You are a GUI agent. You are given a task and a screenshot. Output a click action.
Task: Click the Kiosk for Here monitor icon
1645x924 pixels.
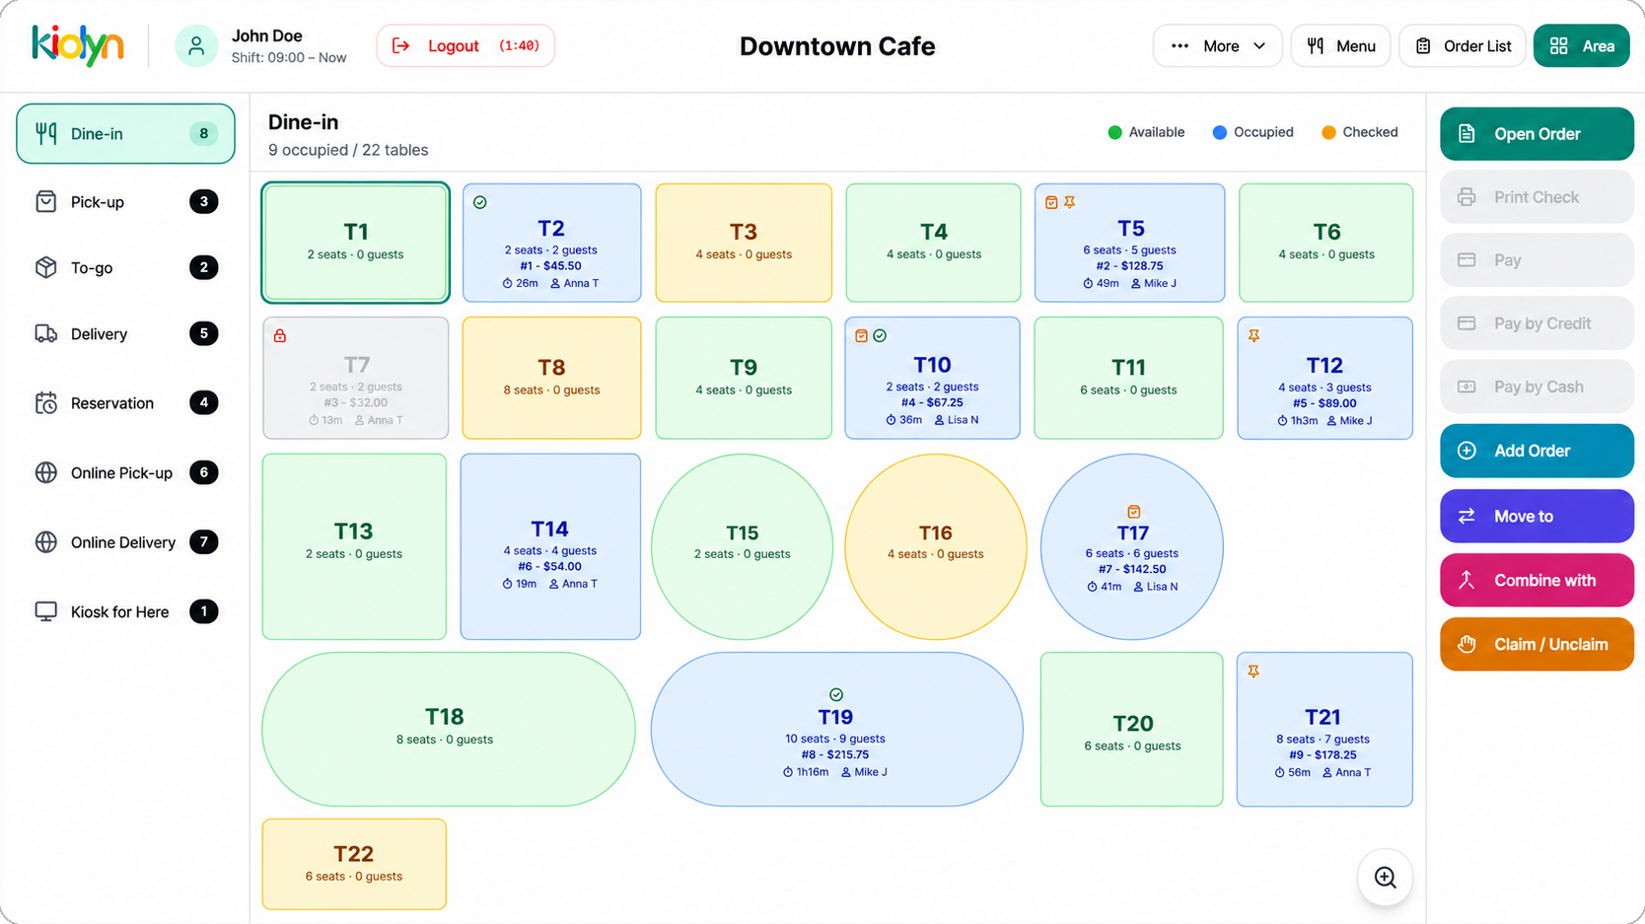45,611
